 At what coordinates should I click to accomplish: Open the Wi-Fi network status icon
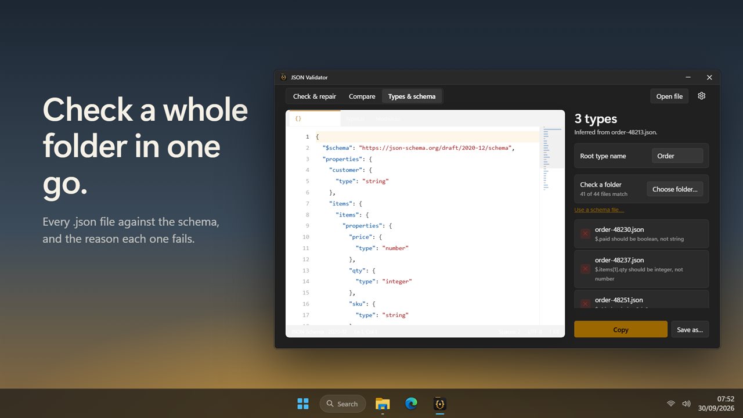(671, 403)
